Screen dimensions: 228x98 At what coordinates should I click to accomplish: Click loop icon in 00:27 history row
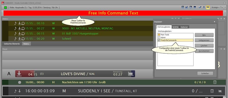point(23,29)
